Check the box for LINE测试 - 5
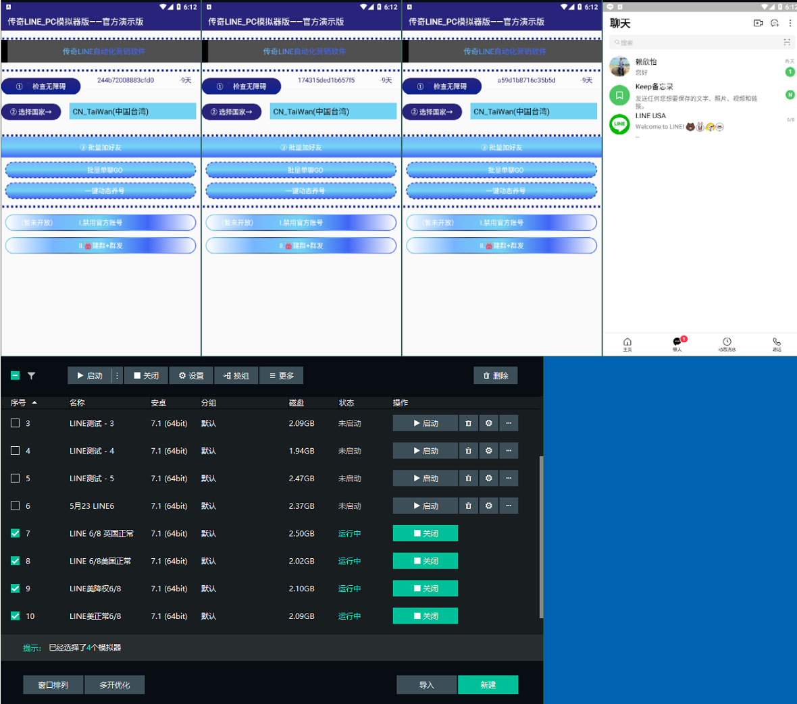This screenshot has height=704, width=797. pyautogui.click(x=16, y=478)
